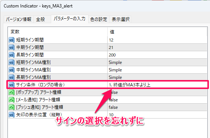Click the icon beside 矢印の表示位置（縦軸）

pyautogui.click(x=12, y=115)
